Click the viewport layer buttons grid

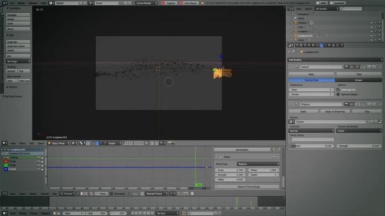coord(134,143)
